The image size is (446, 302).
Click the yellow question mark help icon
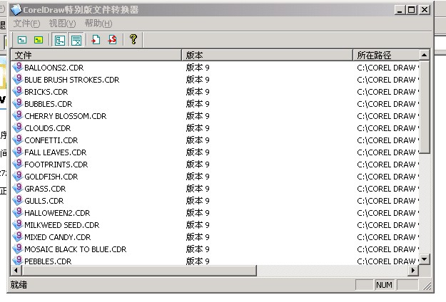pyautogui.click(x=133, y=39)
